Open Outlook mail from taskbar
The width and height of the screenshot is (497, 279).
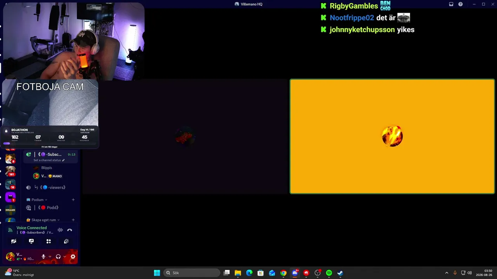click(x=272, y=273)
